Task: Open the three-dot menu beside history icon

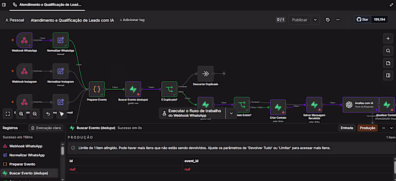Action: click(338, 20)
